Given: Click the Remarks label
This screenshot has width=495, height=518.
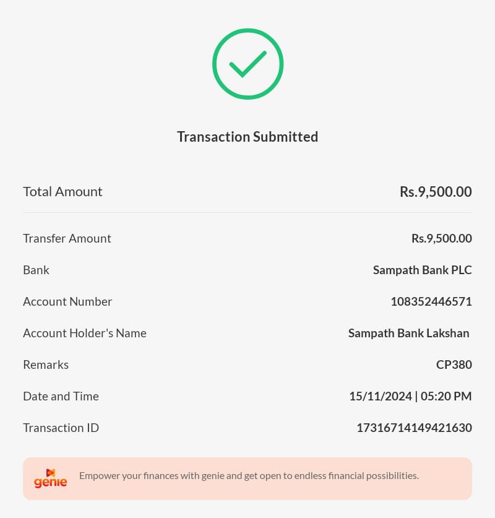Looking at the screenshot, I should pyautogui.click(x=46, y=365).
